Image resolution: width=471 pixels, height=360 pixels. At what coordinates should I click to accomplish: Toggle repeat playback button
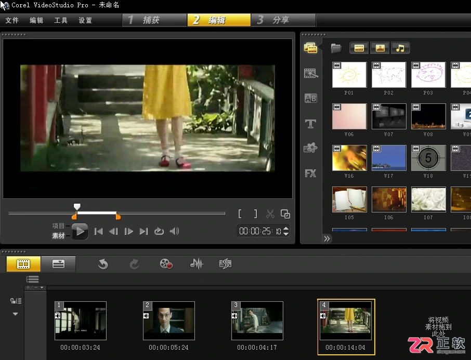159,231
